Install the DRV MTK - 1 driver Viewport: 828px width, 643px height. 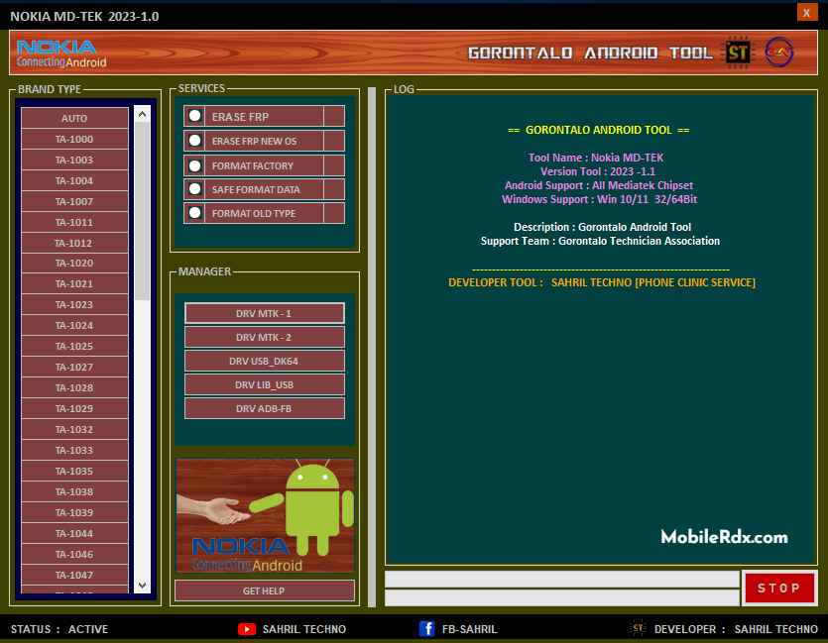click(264, 313)
